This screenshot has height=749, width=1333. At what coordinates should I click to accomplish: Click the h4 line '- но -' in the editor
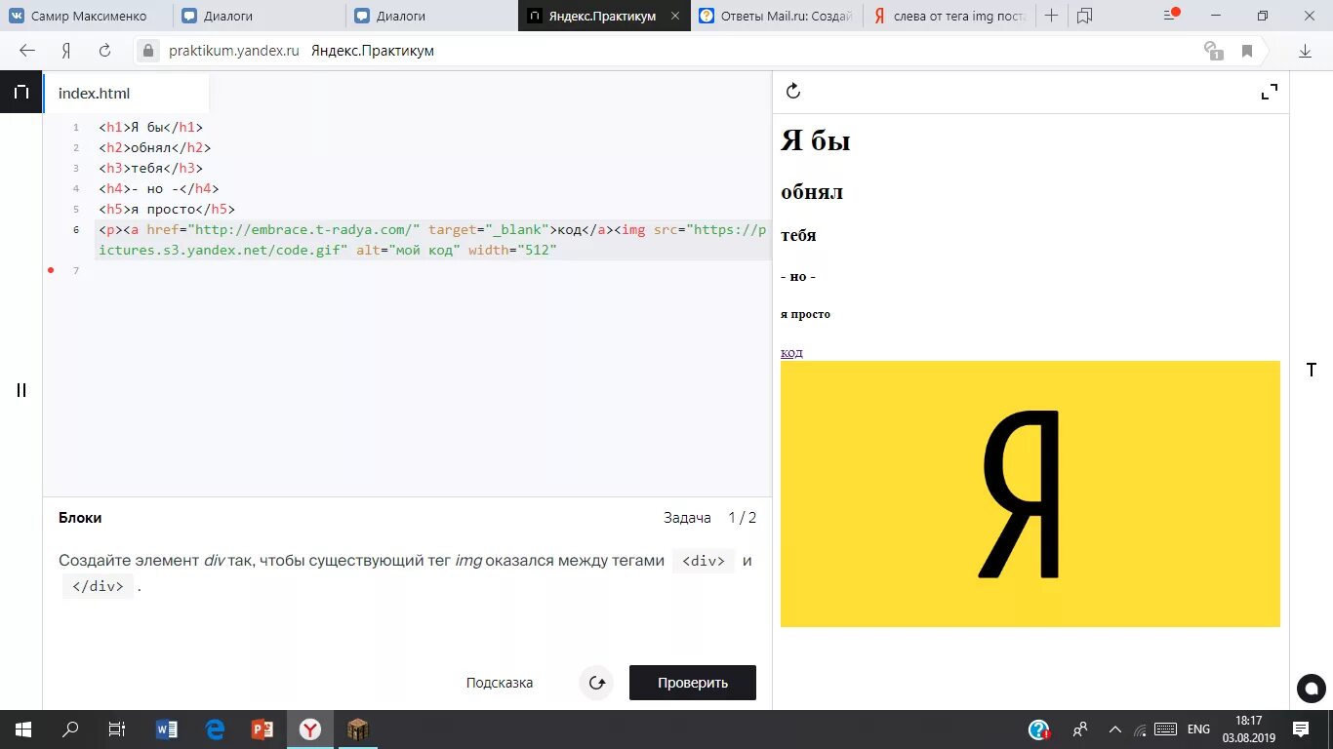pos(158,188)
